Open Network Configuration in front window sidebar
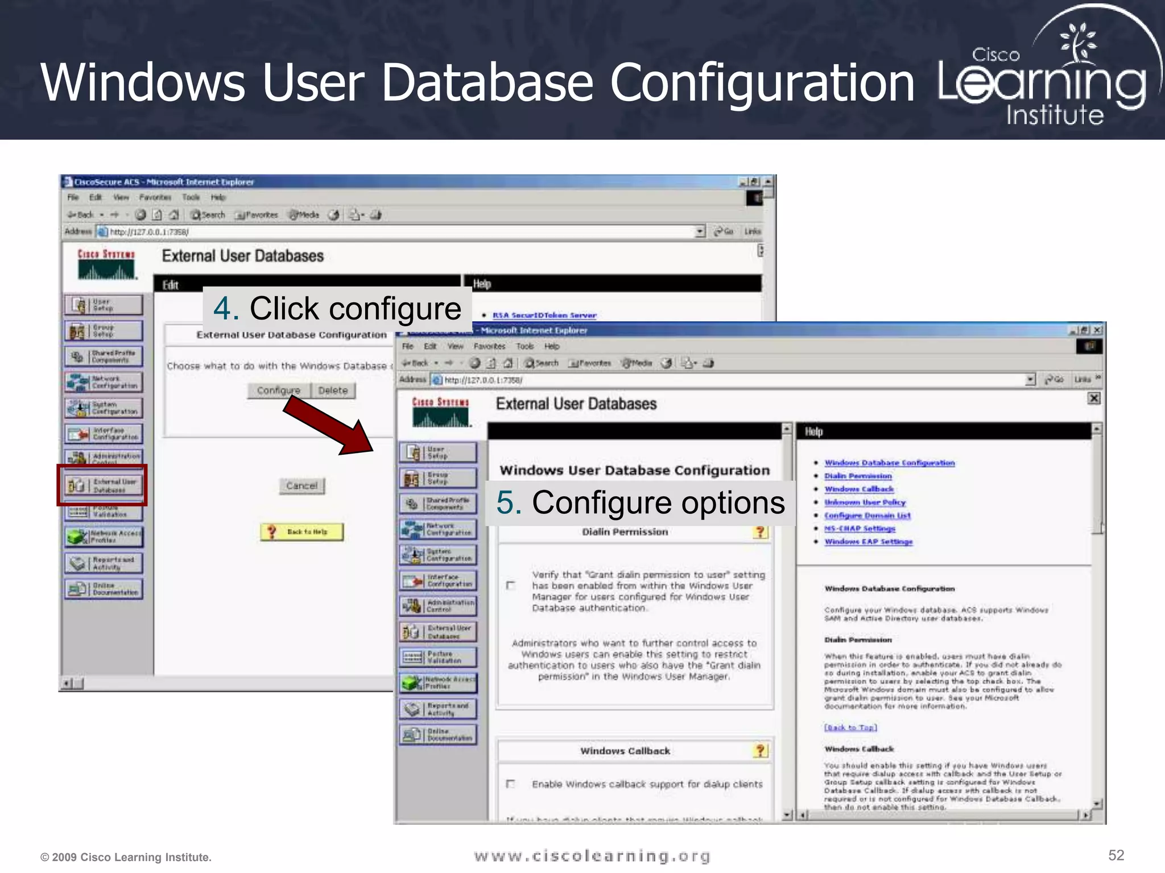Viewport: 1165px width, 873px height. coord(438,529)
